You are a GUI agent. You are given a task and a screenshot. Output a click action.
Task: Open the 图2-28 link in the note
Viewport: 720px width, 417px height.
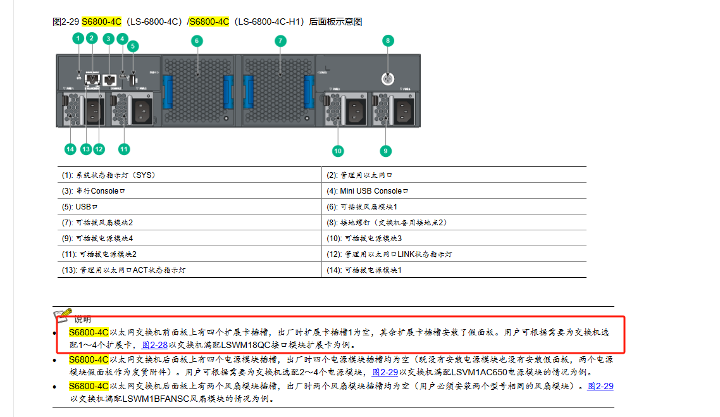pyautogui.click(x=154, y=345)
